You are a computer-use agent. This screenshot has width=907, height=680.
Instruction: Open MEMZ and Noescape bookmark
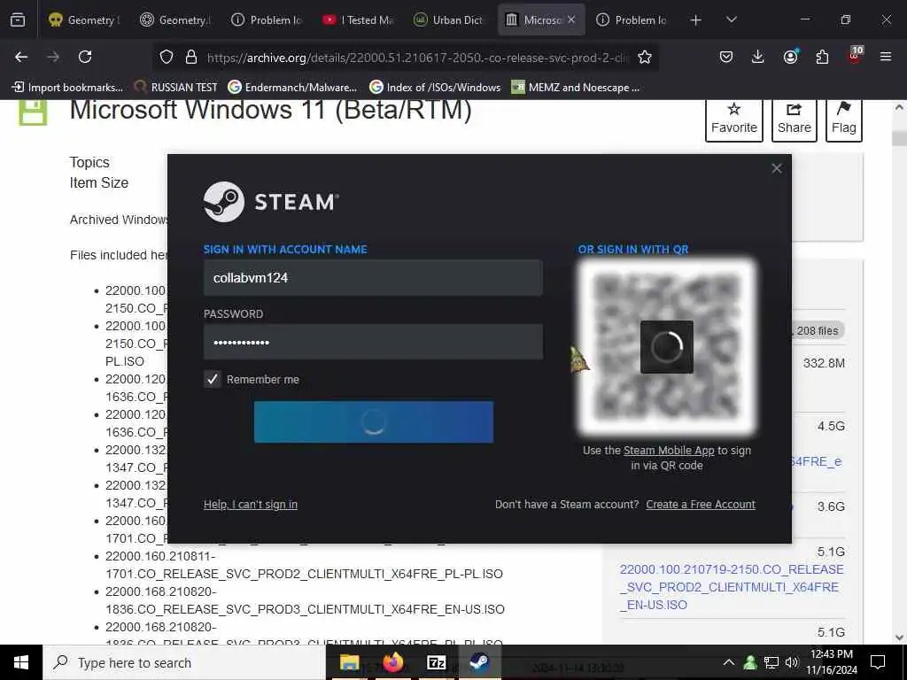(x=576, y=88)
